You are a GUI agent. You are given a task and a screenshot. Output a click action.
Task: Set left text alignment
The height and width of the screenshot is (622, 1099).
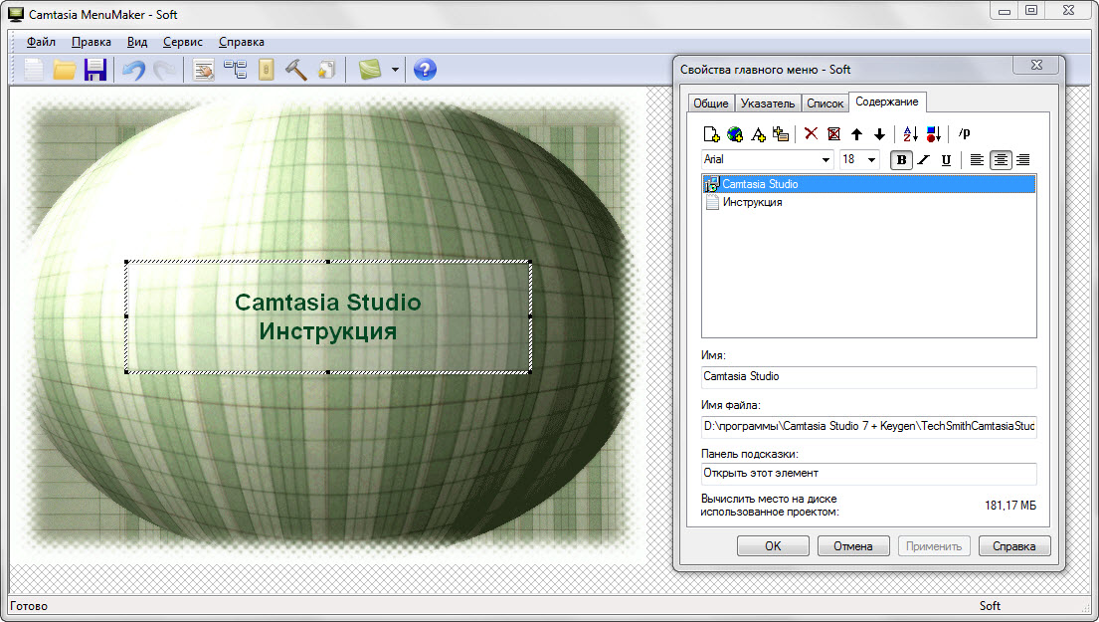[x=977, y=160]
